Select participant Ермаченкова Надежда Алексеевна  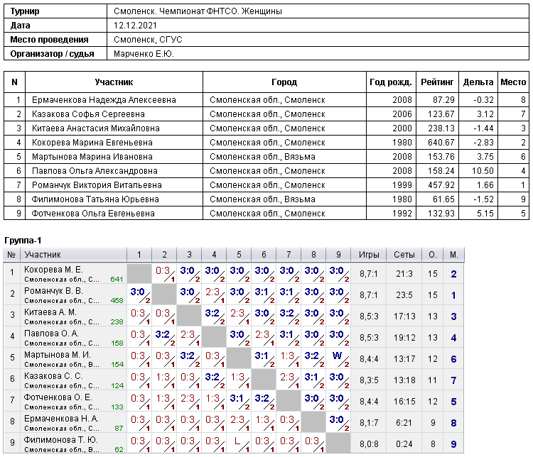[104, 100]
